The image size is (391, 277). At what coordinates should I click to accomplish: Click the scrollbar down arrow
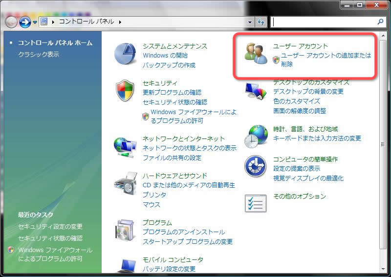383,269
